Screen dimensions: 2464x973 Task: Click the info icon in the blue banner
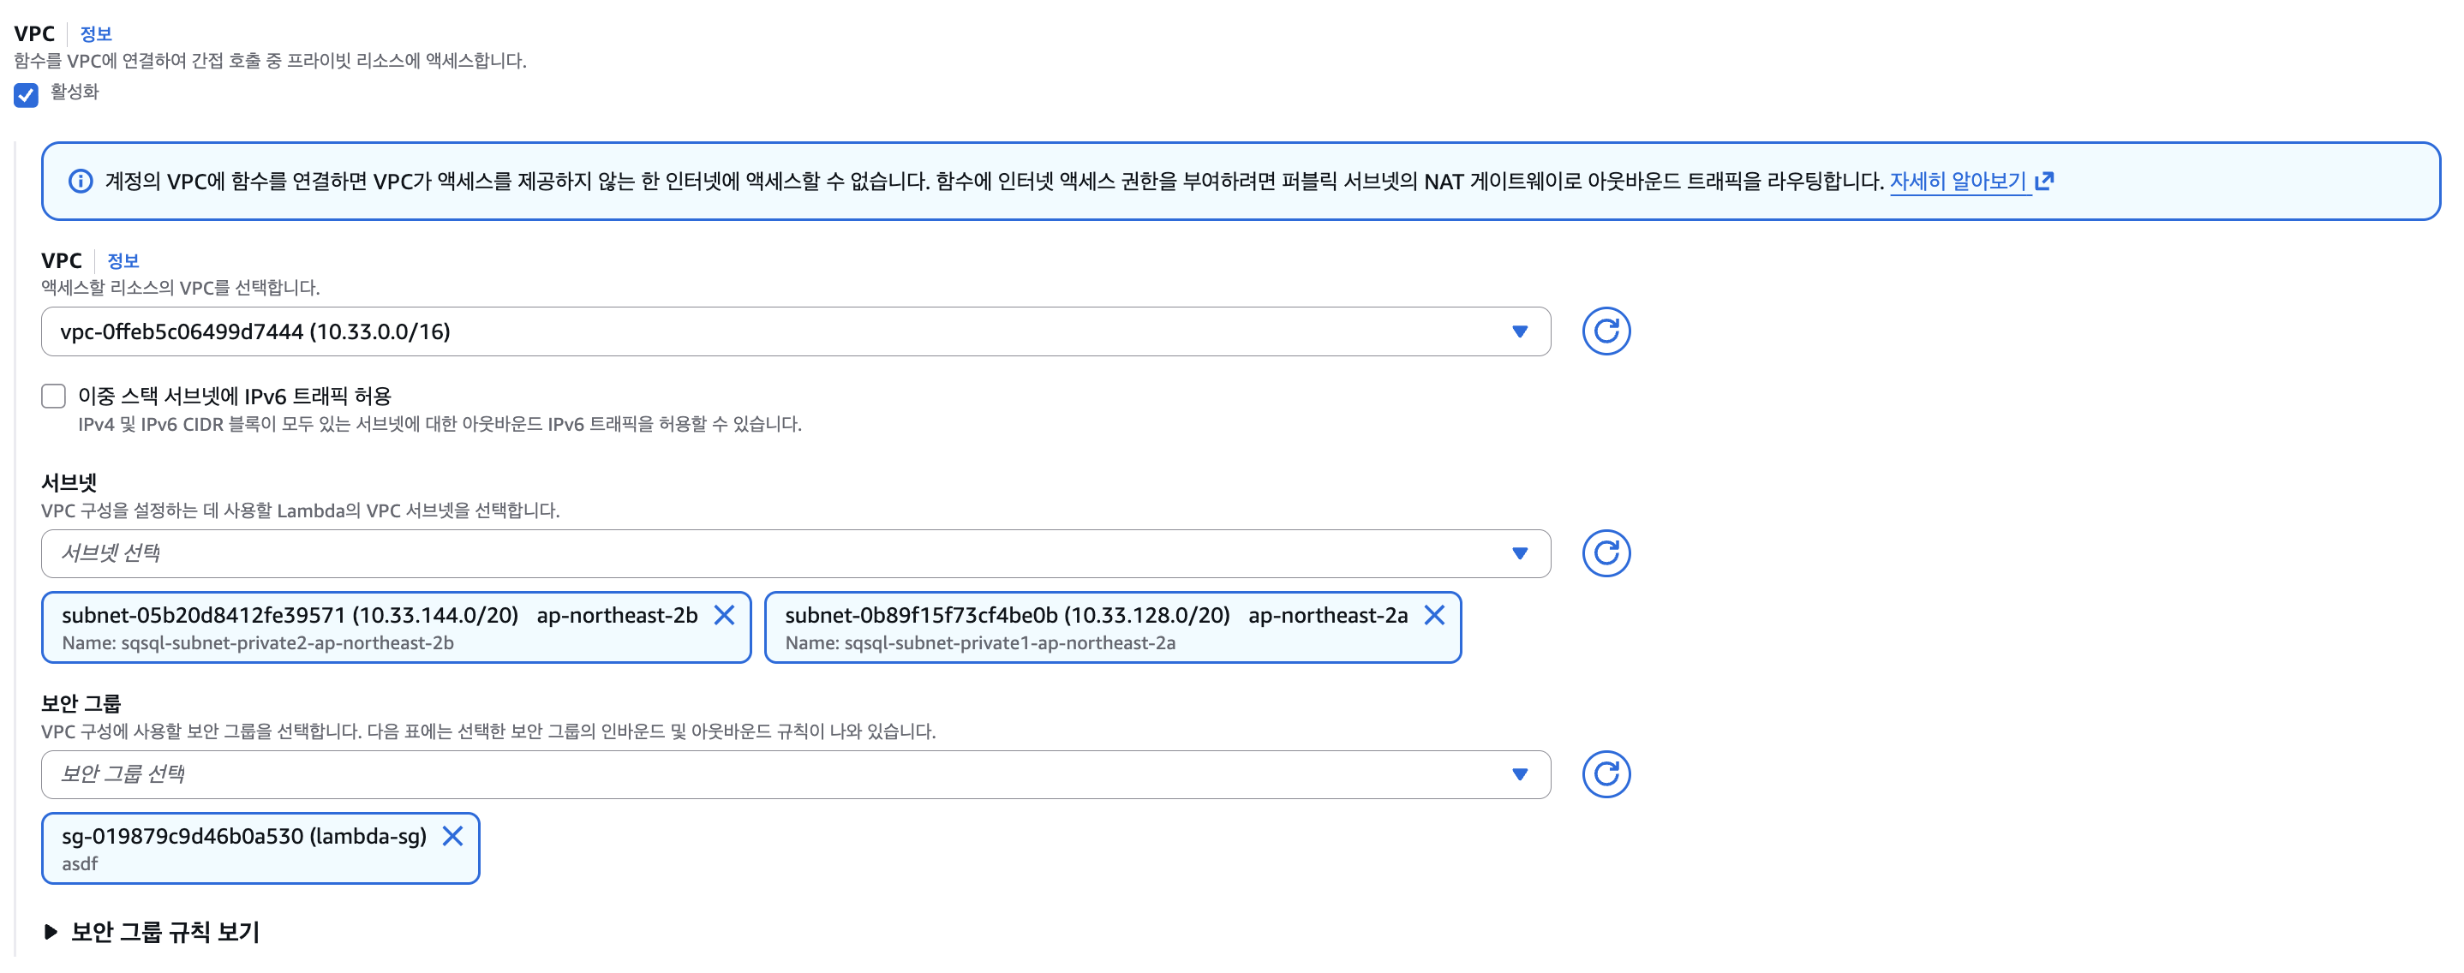coord(81,182)
